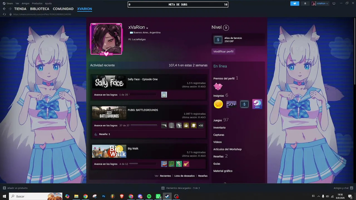Click the fifth PUBG achievement icon
Image resolution: width=356 pixels, height=200 pixels.
click(x=194, y=126)
